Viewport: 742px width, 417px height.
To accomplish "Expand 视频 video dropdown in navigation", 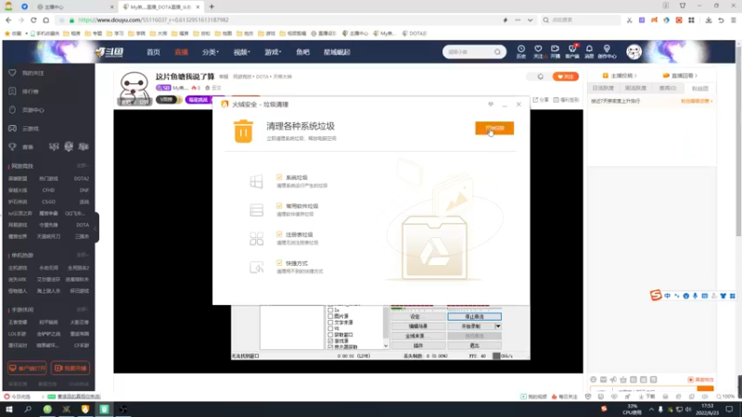I will click(x=241, y=52).
